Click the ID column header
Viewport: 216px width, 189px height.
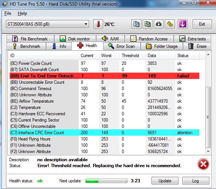point(43,56)
